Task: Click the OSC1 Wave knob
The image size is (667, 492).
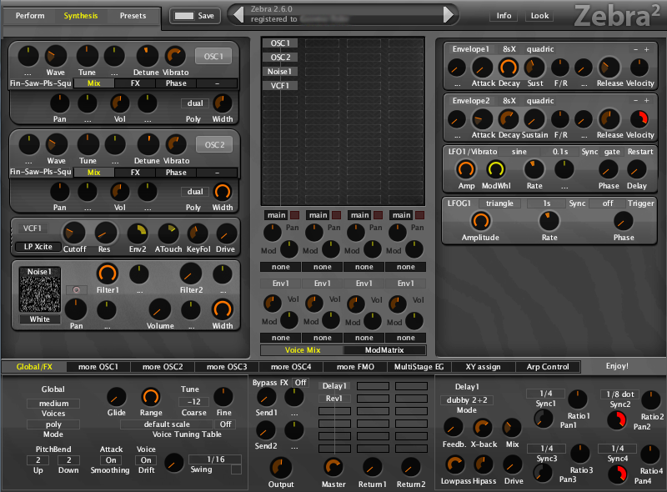Action: (x=55, y=56)
